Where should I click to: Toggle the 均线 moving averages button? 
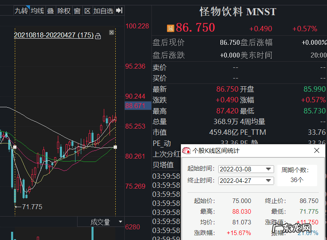pos(37,11)
